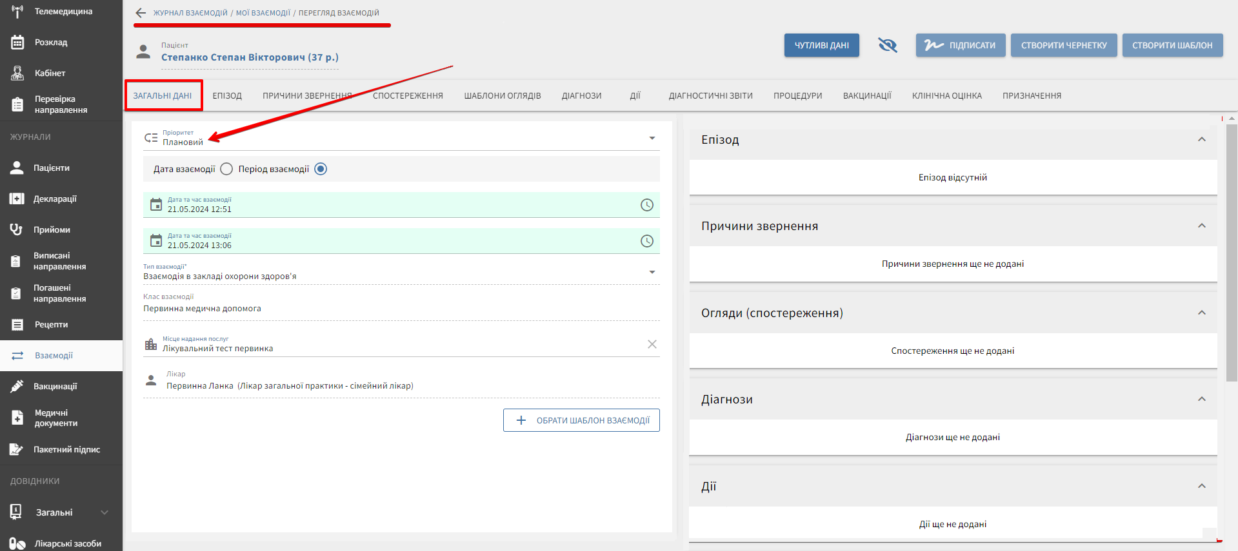
Task: Open the Тип взаємодії dropdown
Action: [x=652, y=273]
